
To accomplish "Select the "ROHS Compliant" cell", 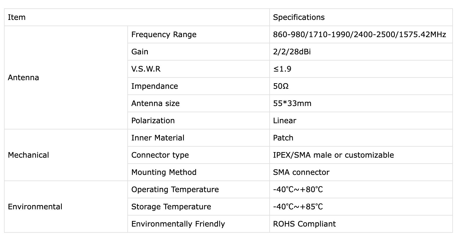I will [x=304, y=224].
